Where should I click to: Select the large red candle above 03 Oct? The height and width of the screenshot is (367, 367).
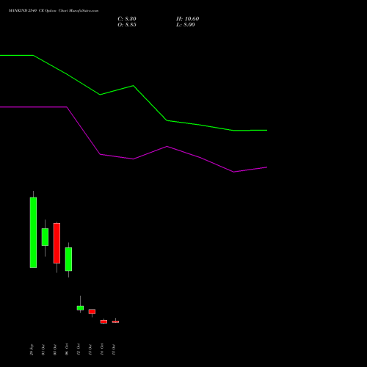[57, 243]
